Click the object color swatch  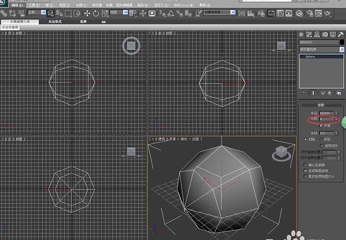tap(342, 42)
